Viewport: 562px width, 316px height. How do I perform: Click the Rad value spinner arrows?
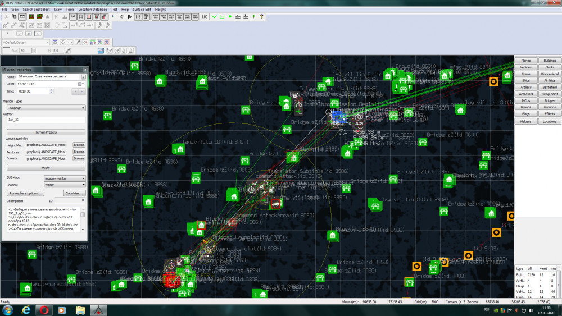point(34,51)
